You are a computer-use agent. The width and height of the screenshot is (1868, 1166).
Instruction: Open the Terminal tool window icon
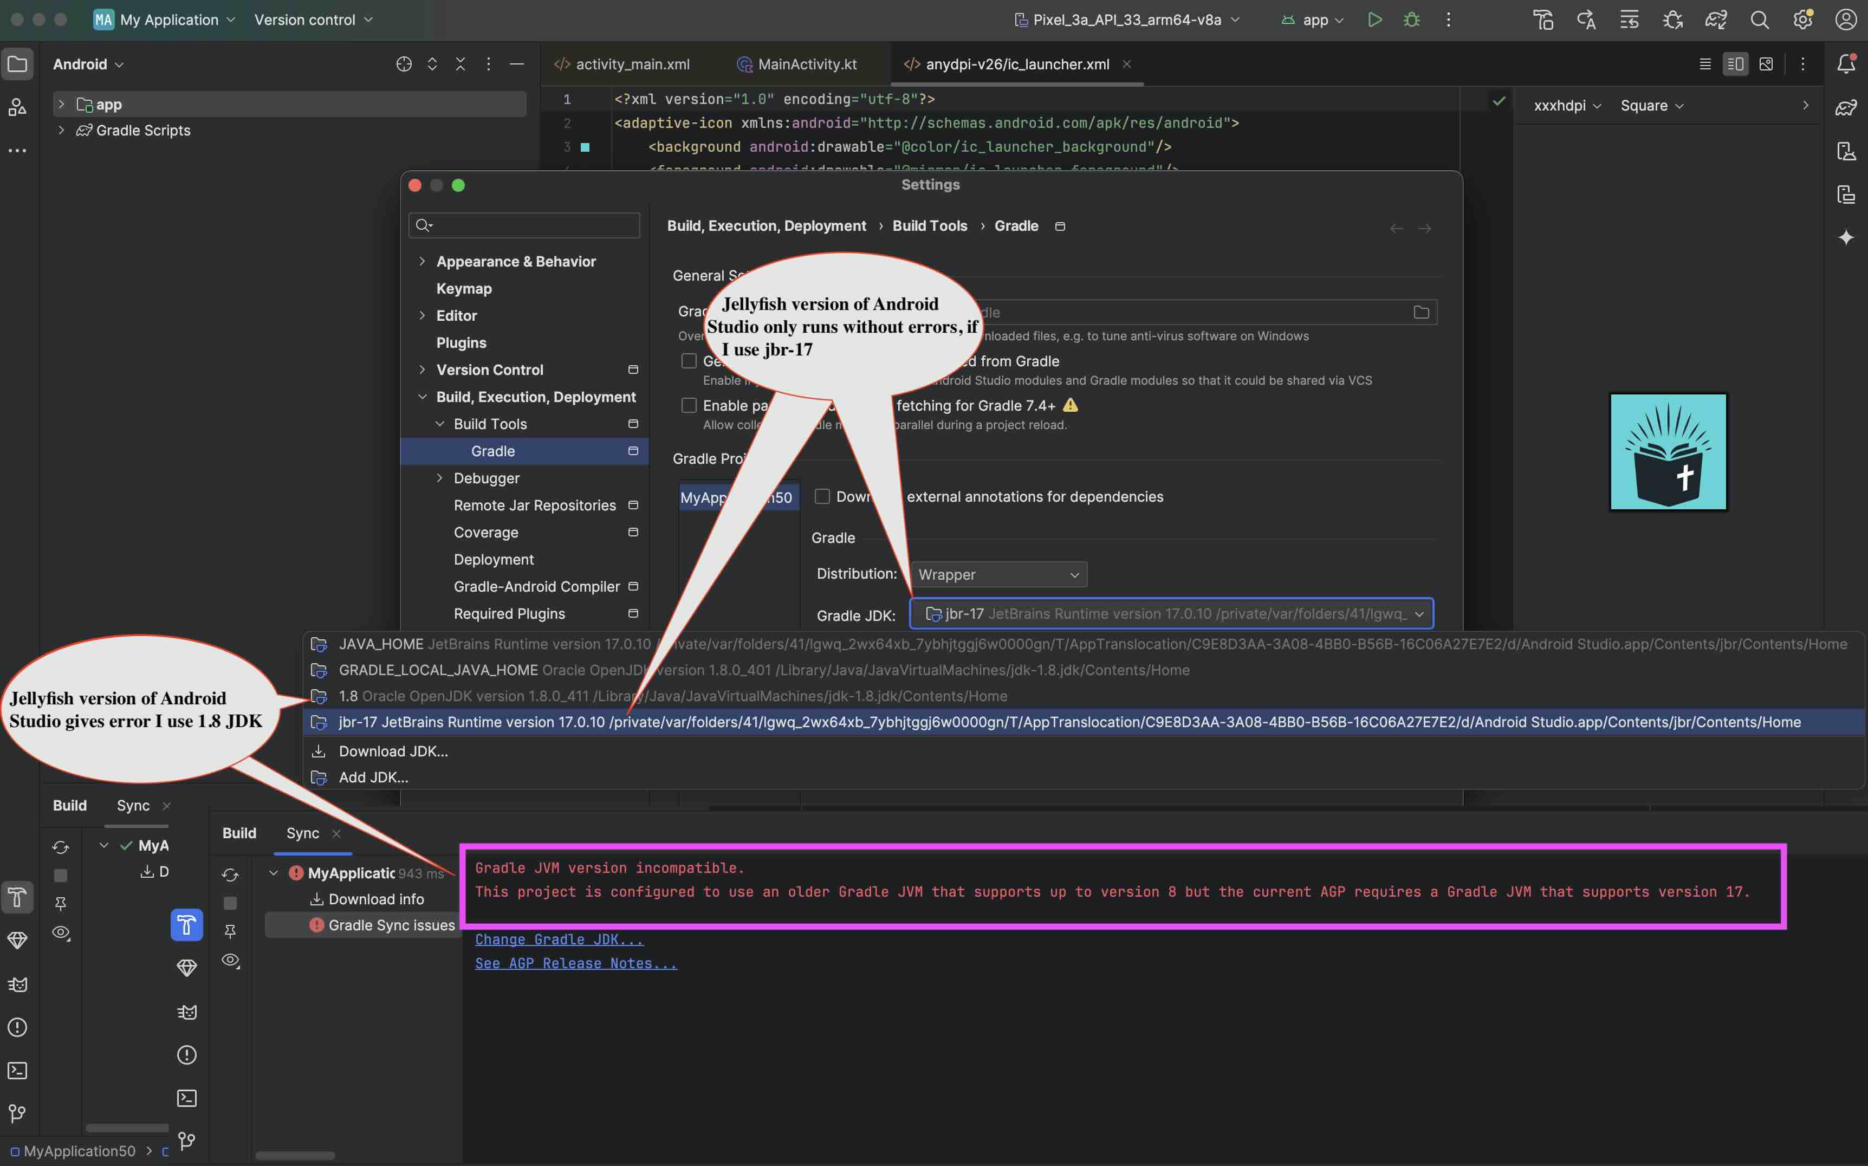[17, 1071]
